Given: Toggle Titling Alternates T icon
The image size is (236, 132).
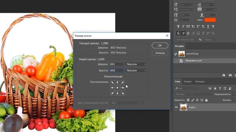Looking at the screenshot, I should click(x=203, y=33).
